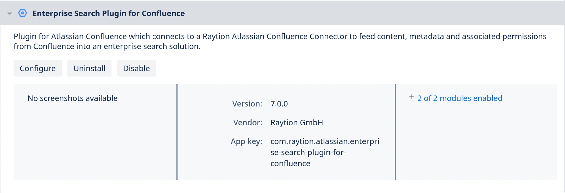Click the word Raytion in the description text
The width and height of the screenshot is (565, 193).
(x=216, y=37)
